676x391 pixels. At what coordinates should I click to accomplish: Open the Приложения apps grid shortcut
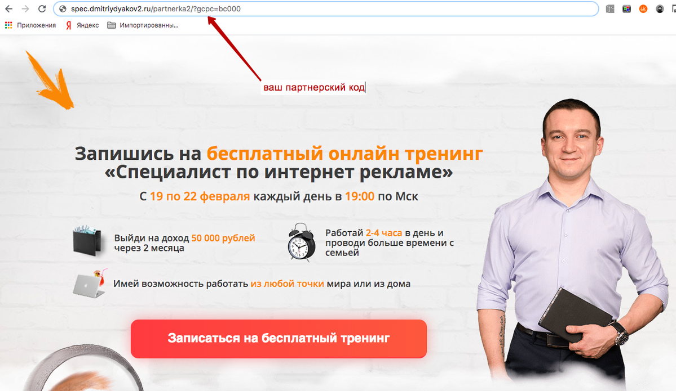click(30, 25)
